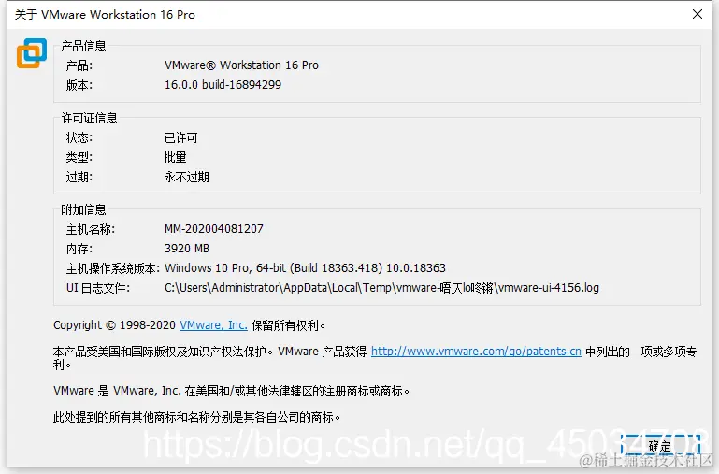Click the VMware Workstation logo icon
719x474 pixels.
32,53
